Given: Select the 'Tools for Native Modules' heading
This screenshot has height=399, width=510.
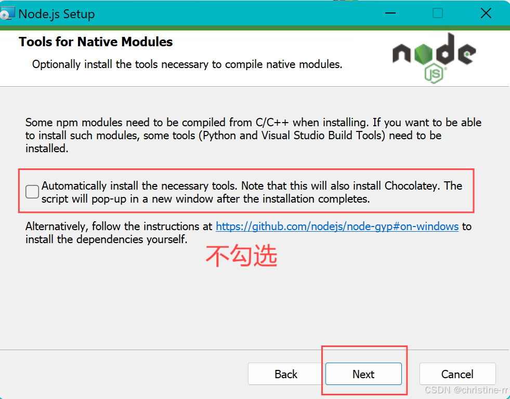Looking at the screenshot, I should (x=96, y=42).
